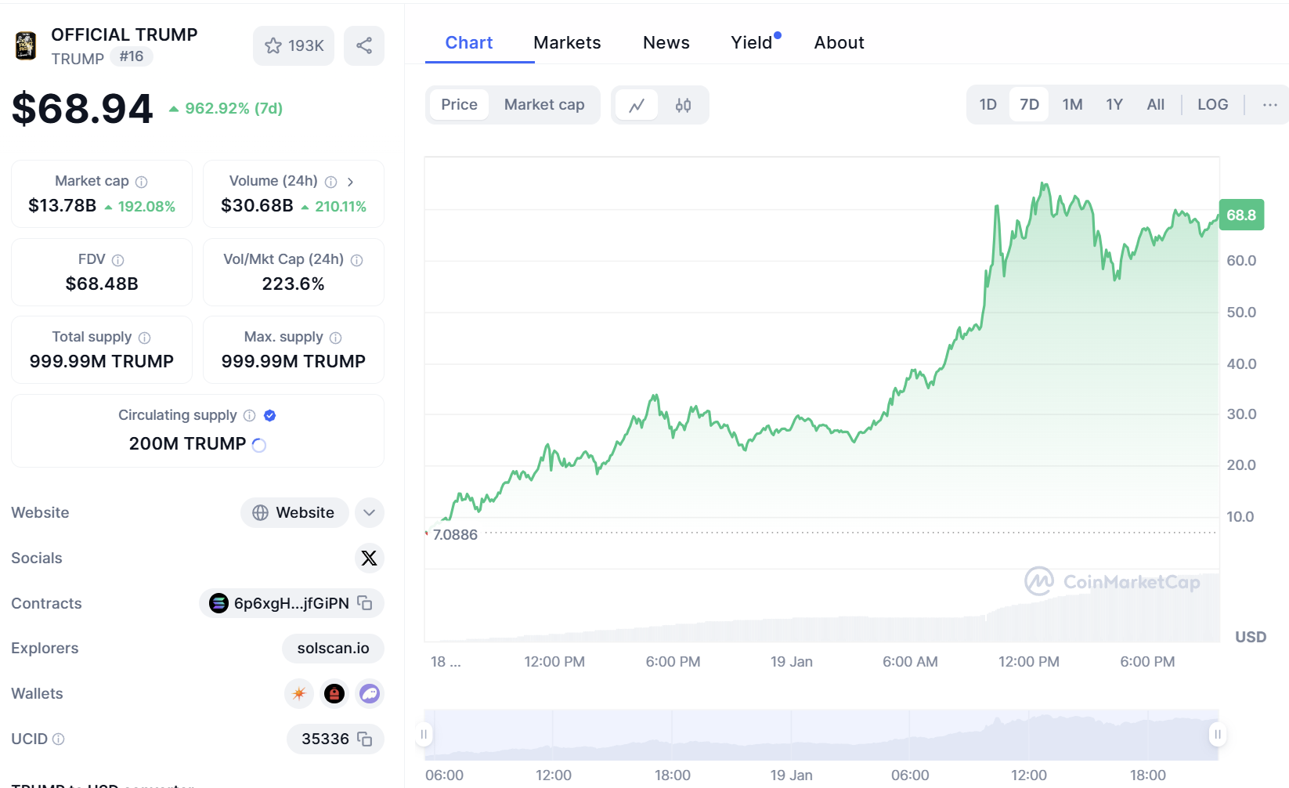Image resolution: width=1289 pixels, height=788 pixels.
Task: Click the black and red wallet icon
Action: pos(334,693)
